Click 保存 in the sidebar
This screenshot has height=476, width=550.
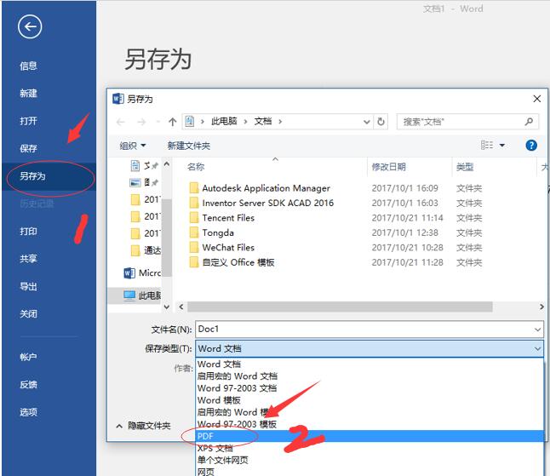coord(28,148)
